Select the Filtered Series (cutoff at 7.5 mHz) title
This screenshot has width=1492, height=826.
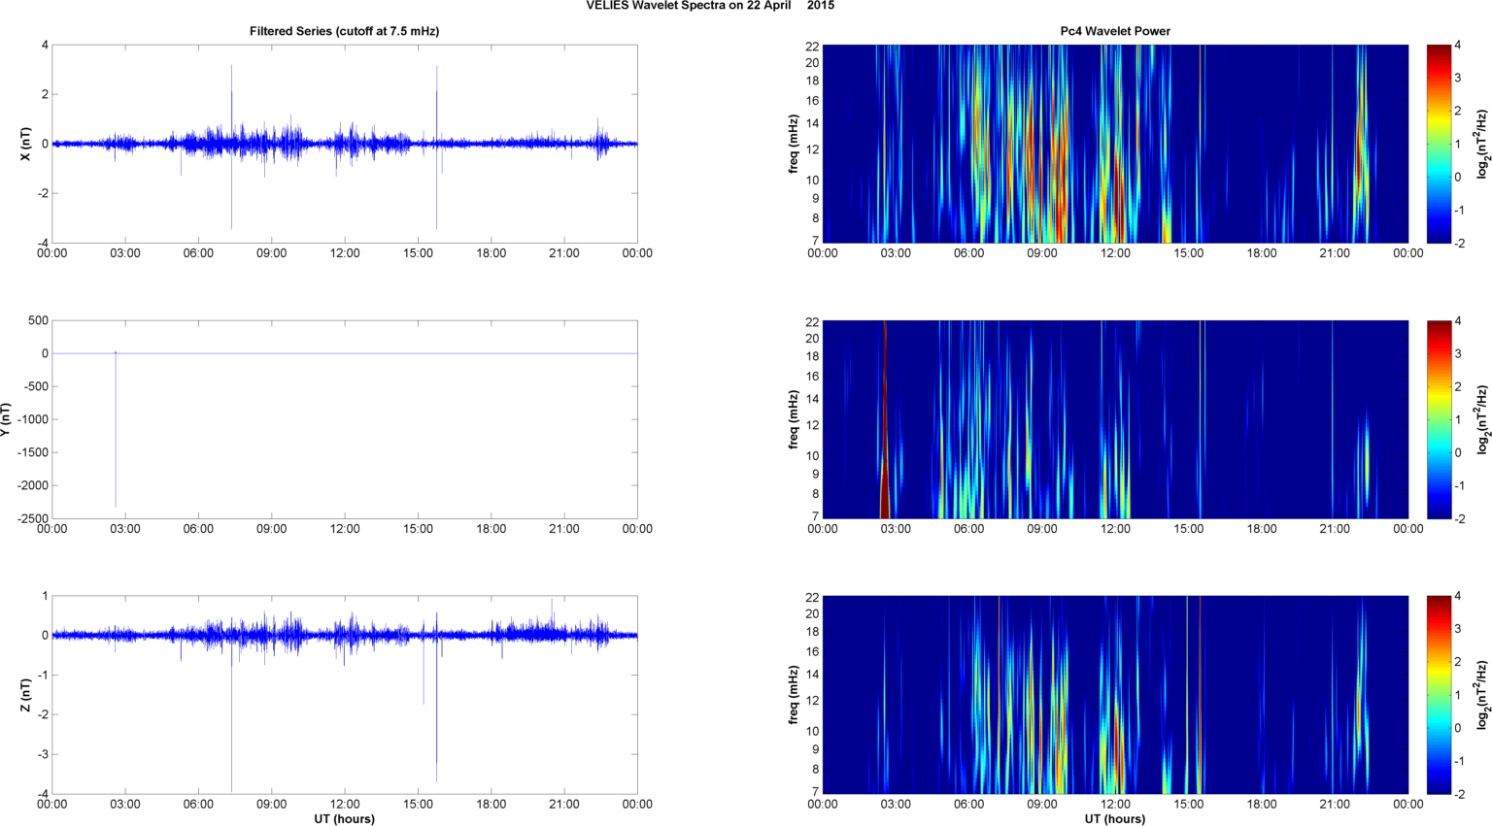click(345, 31)
